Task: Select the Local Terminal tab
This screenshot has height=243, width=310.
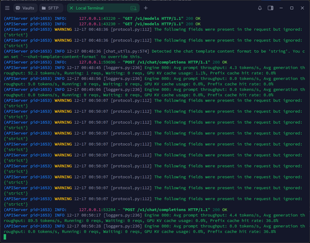Action: 103,8
